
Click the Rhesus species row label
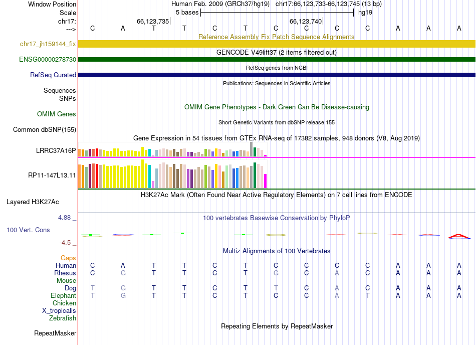pyautogui.click(x=65, y=273)
